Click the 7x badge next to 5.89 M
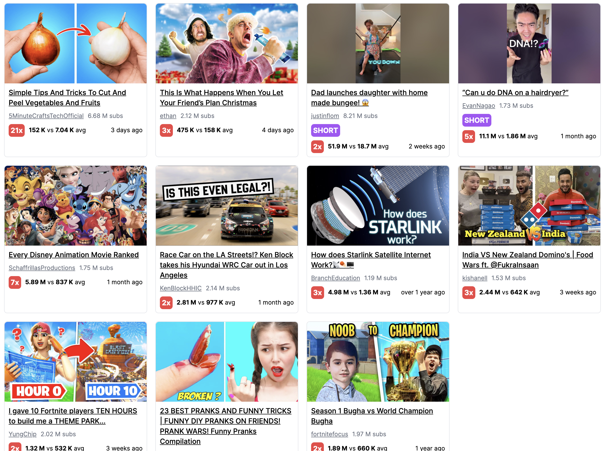This screenshot has width=610, height=451. pyautogui.click(x=15, y=282)
